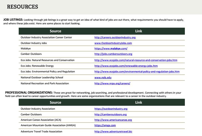Screen dimensions: 202x136
Task: Open the jobs.camberoutdoors.org link
Action: (x=113, y=54)
